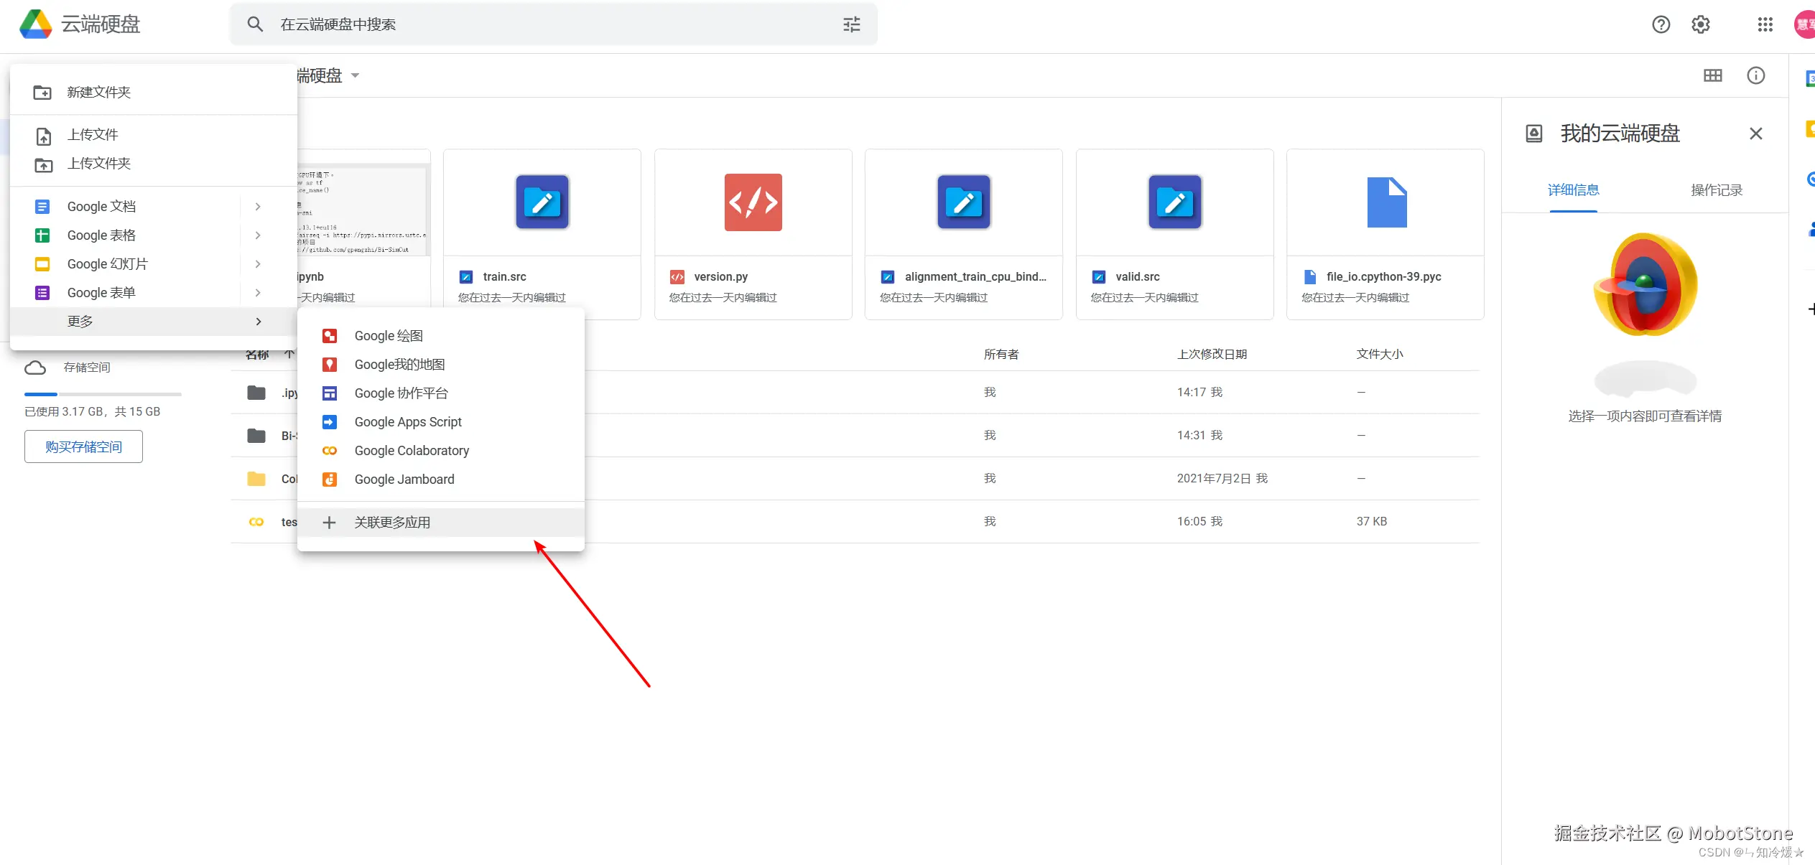
Task: Click 关联更多应用 menu entry
Action: (x=392, y=523)
